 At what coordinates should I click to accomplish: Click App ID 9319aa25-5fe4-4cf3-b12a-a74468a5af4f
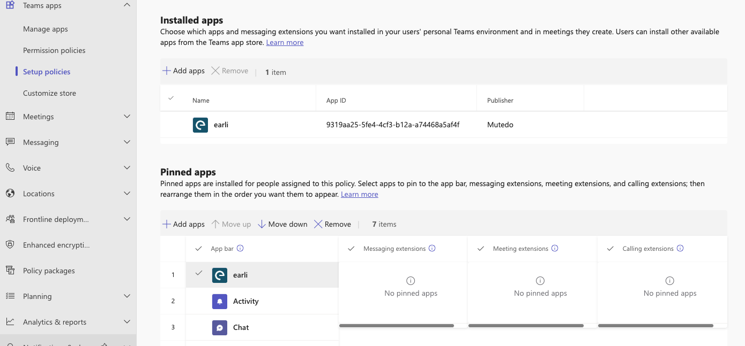point(393,125)
